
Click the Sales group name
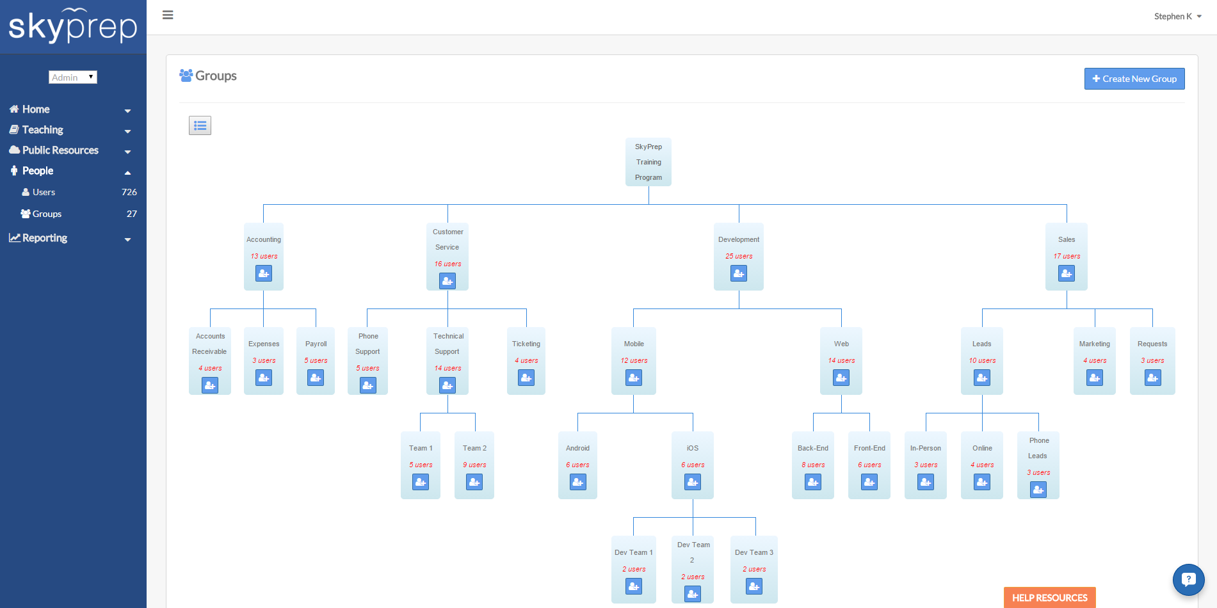coord(1067,239)
